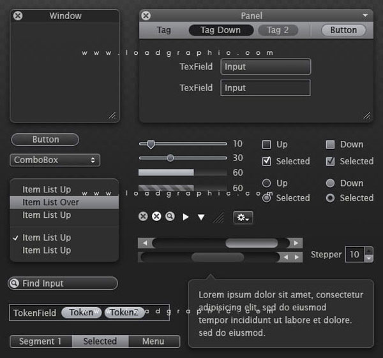Viewport: 383px width, 358px height.
Task: Click the right-pointing play triangle icon
Action: (x=186, y=217)
